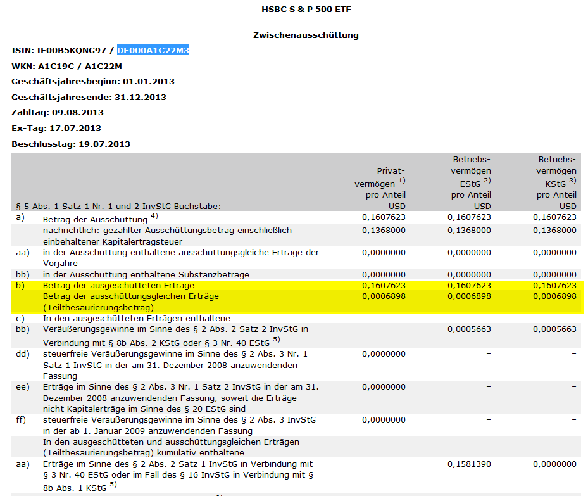The height and width of the screenshot is (496, 588).
Task: Click the Betriebsvermögen KStG column header
Action: 556,182
